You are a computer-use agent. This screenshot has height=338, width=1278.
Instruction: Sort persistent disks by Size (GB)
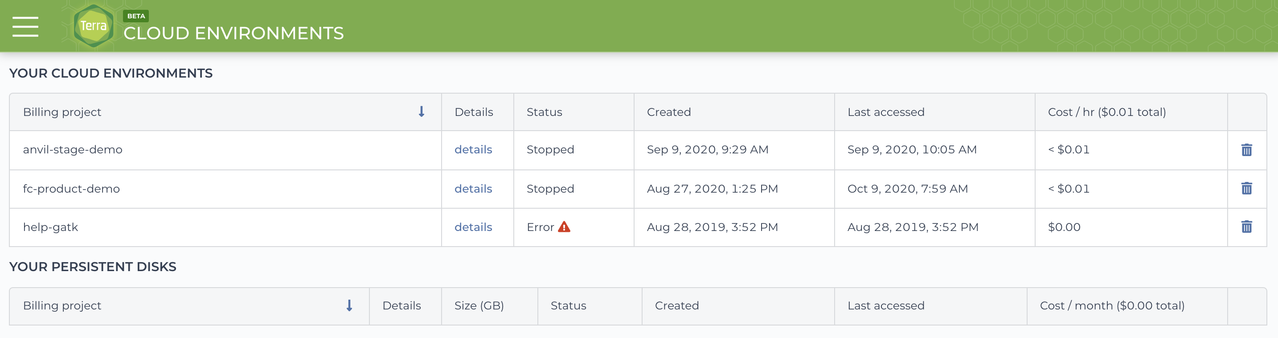479,306
